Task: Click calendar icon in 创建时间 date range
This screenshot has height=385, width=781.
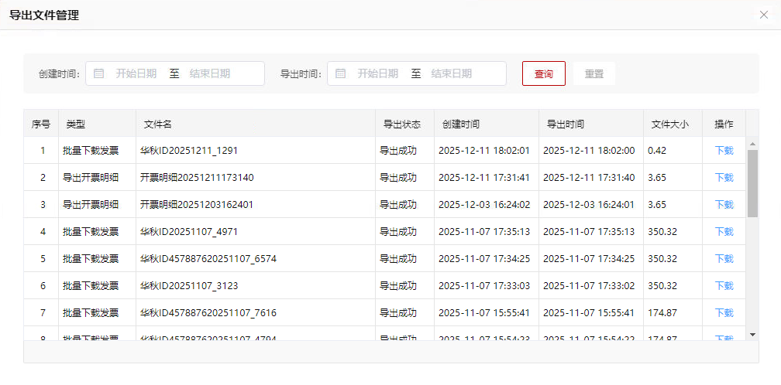Action: coord(98,73)
